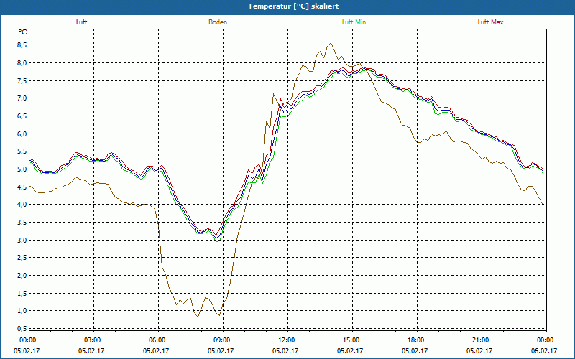Screen dimensions: 575x359
Task: Click the 7,0 y-axis value
Action: tap(22, 98)
